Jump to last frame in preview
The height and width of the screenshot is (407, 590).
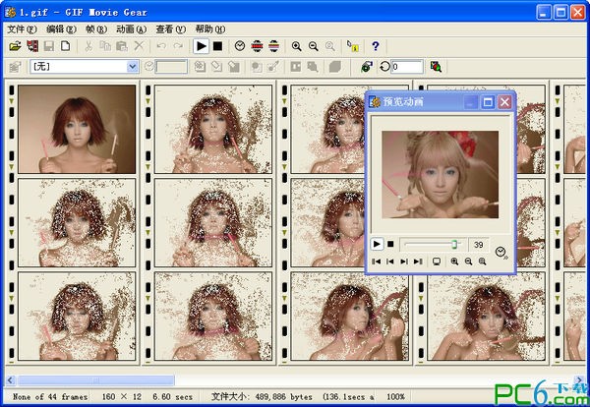tap(418, 262)
